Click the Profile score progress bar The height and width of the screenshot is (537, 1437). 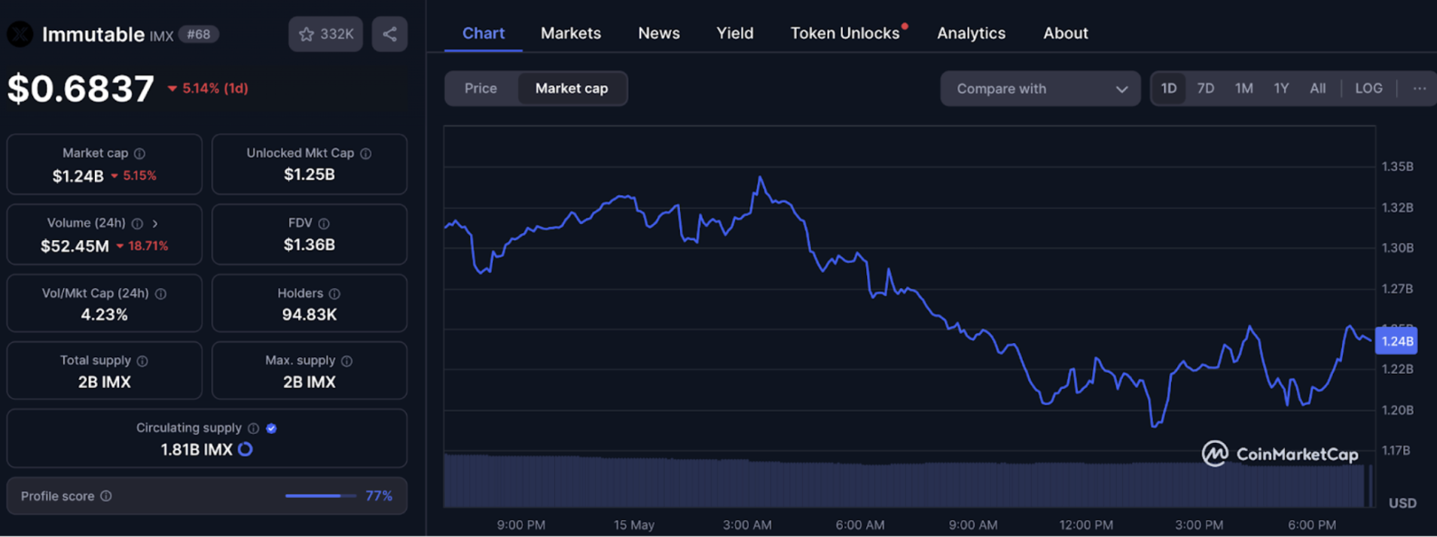pyautogui.click(x=320, y=496)
